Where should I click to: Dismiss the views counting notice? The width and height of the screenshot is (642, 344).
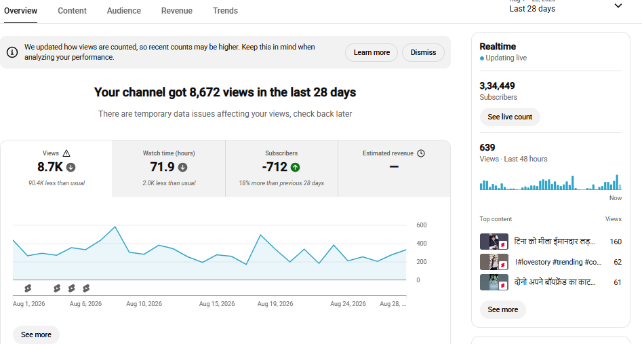pos(423,52)
